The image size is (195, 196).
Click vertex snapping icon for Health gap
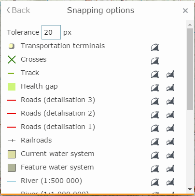pos(155,88)
